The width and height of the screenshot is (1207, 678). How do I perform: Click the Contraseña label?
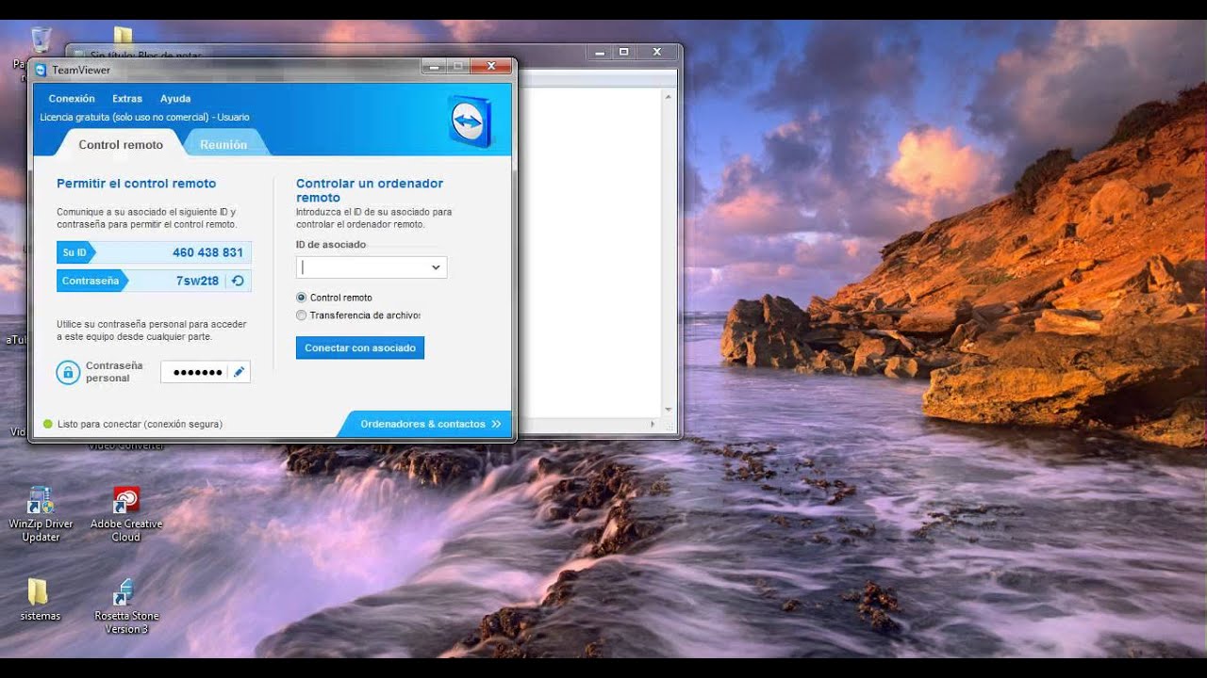coord(91,281)
